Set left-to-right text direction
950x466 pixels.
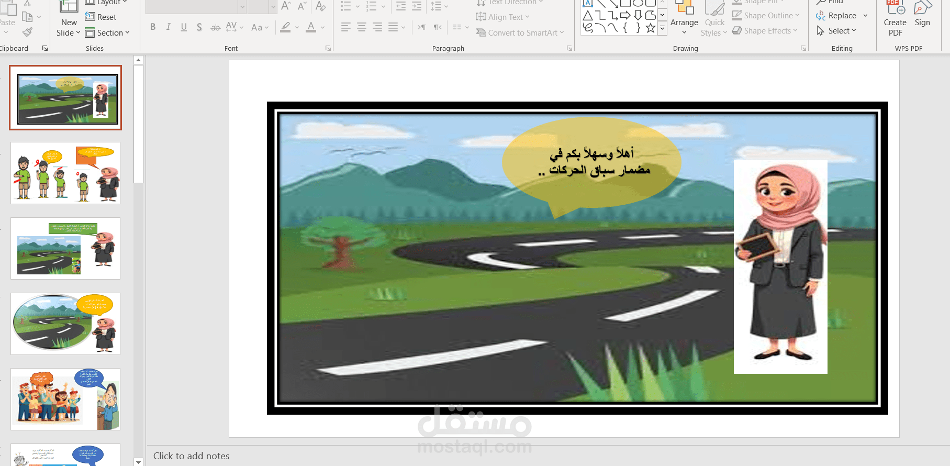coord(422,27)
